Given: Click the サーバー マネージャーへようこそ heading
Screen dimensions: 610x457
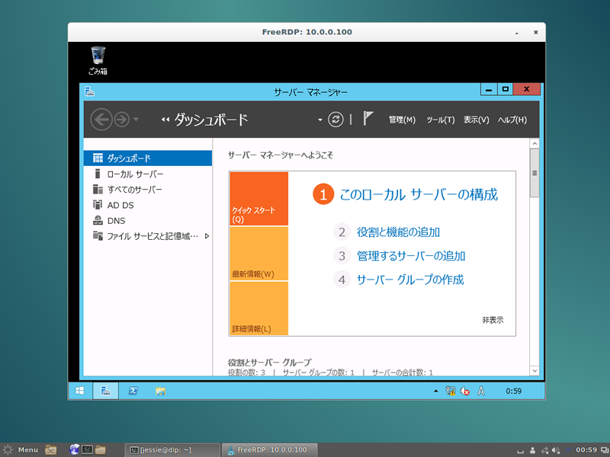Looking at the screenshot, I should 281,155.
